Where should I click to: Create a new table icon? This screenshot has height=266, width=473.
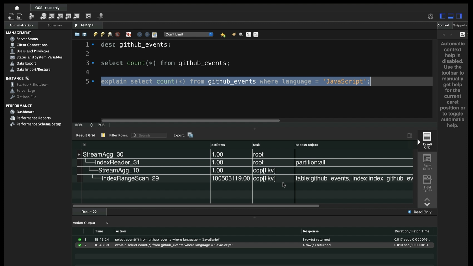[x=52, y=16]
